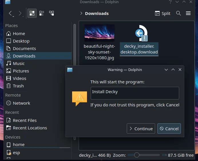The height and width of the screenshot is (161, 198).
Task: Open Network under Remote
Action: pyautogui.click(x=38, y=103)
